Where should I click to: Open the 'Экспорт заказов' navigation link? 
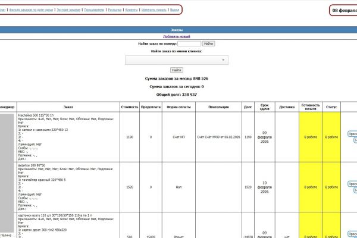tap(68, 10)
